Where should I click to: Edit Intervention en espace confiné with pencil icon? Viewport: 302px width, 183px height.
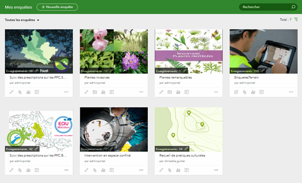point(86,170)
